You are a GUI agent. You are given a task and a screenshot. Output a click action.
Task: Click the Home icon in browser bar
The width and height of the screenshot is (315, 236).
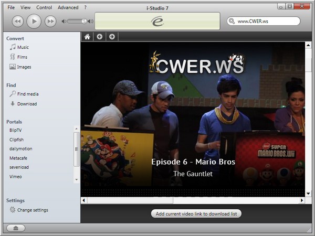coord(87,37)
